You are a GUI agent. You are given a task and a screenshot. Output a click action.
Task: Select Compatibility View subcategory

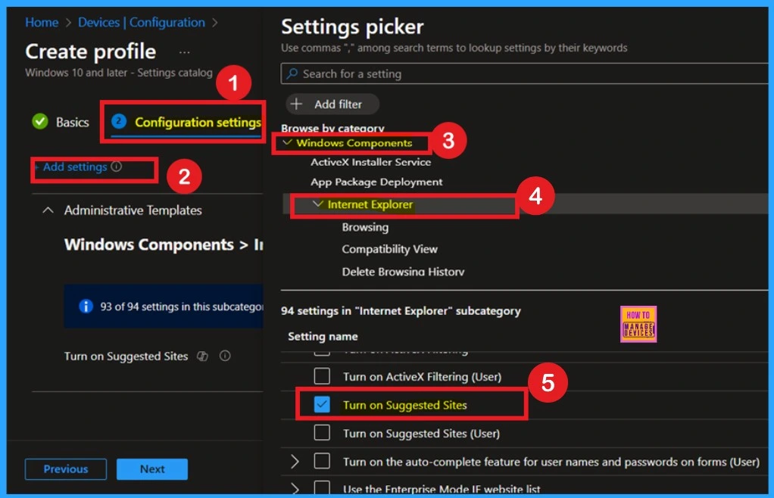click(389, 249)
